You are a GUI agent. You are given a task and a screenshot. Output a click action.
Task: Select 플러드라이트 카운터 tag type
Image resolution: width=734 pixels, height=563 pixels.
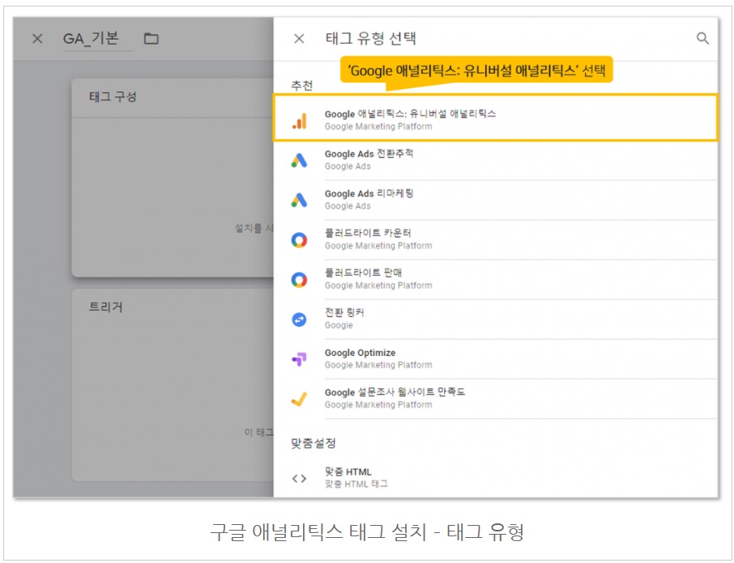pos(495,239)
